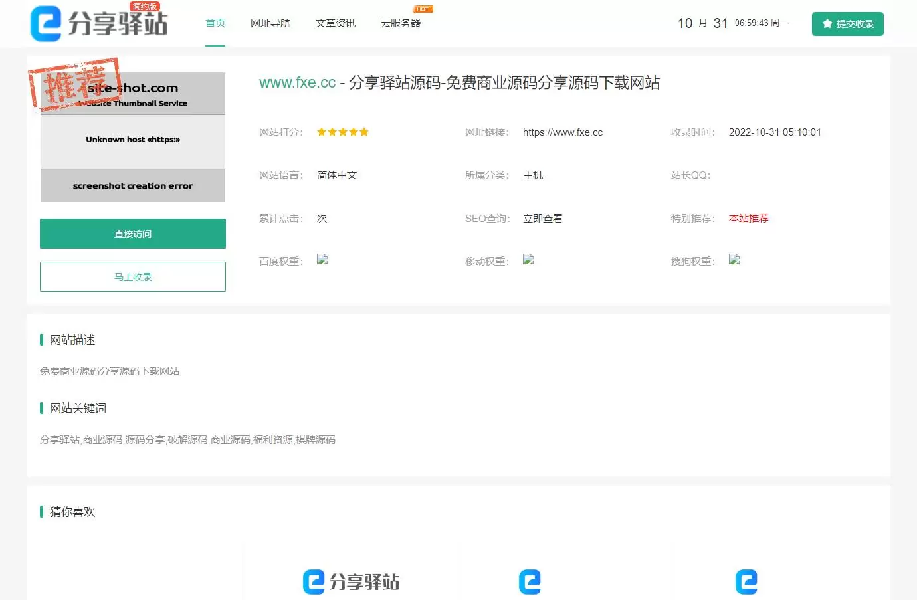The image size is (917, 600).
Task: Click the HOT badge above 云服务器
Action: (423, 9)
